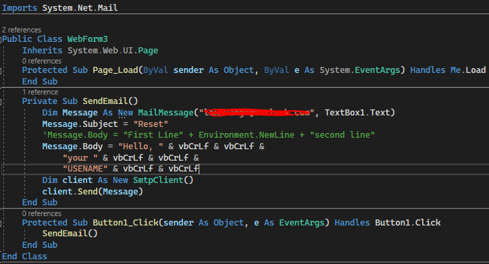Open '0 references' CodeLens above Button1_Click
Image resolution: width=489 pixels, height=264 pixels.
coord(42,213)
